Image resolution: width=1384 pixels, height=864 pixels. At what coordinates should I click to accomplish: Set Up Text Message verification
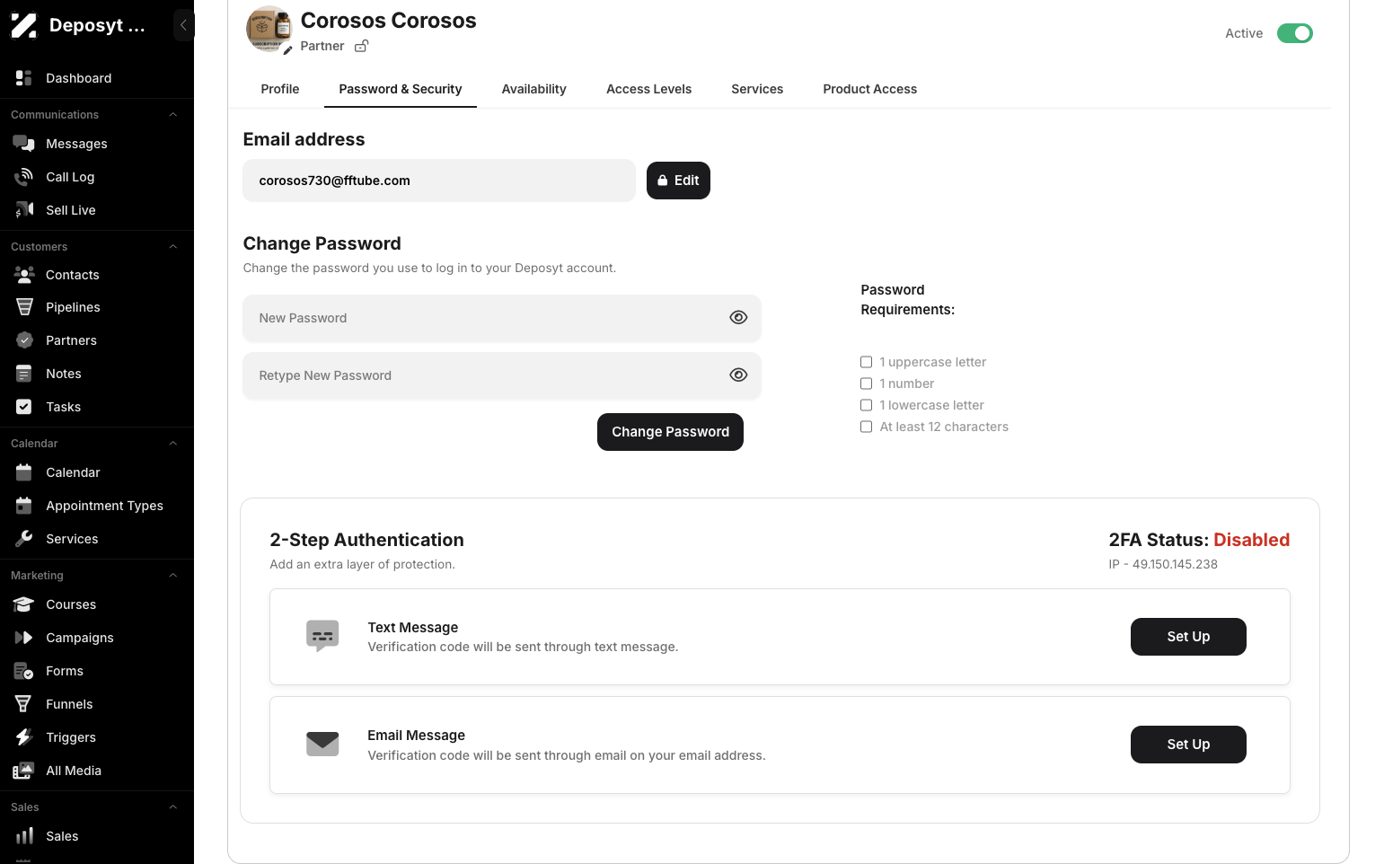coord(1188,637)
